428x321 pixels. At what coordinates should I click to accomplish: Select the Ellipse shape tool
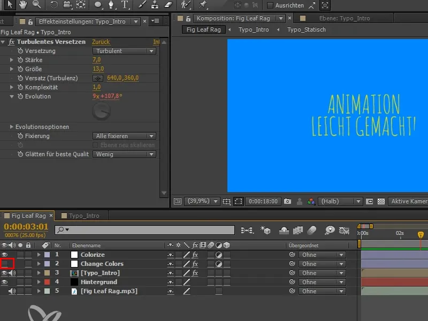tap(98, 5)
